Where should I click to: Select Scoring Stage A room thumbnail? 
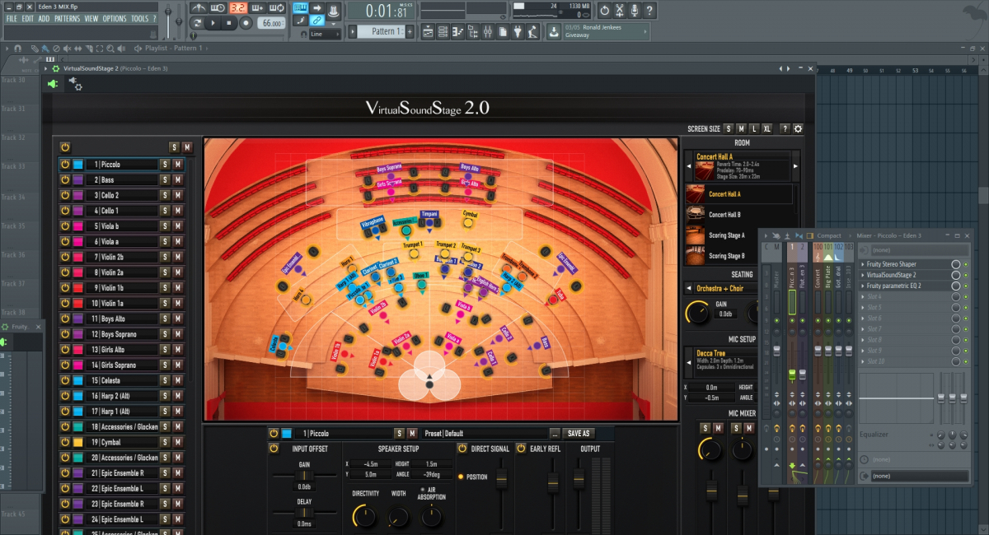point(697,235)
